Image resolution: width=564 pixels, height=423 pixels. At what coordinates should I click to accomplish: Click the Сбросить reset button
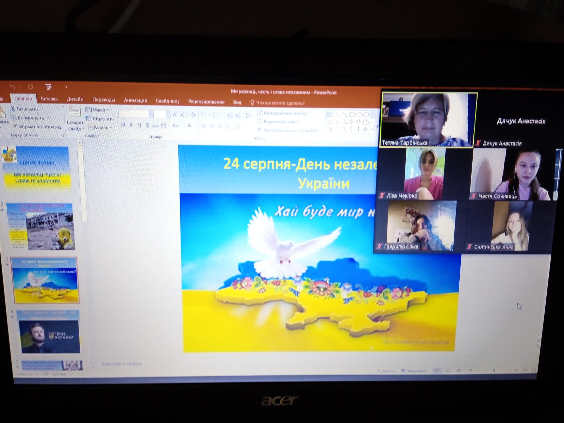(x=100, y=119)
